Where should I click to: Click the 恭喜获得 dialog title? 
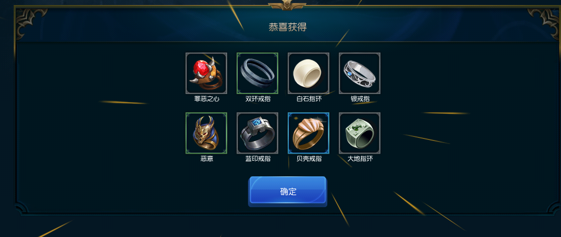[288, 27]
